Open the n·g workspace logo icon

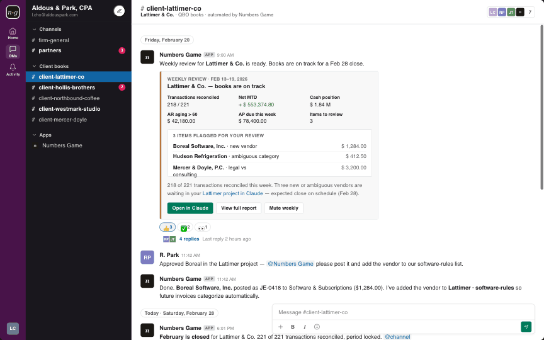click(x=13, y=12)
